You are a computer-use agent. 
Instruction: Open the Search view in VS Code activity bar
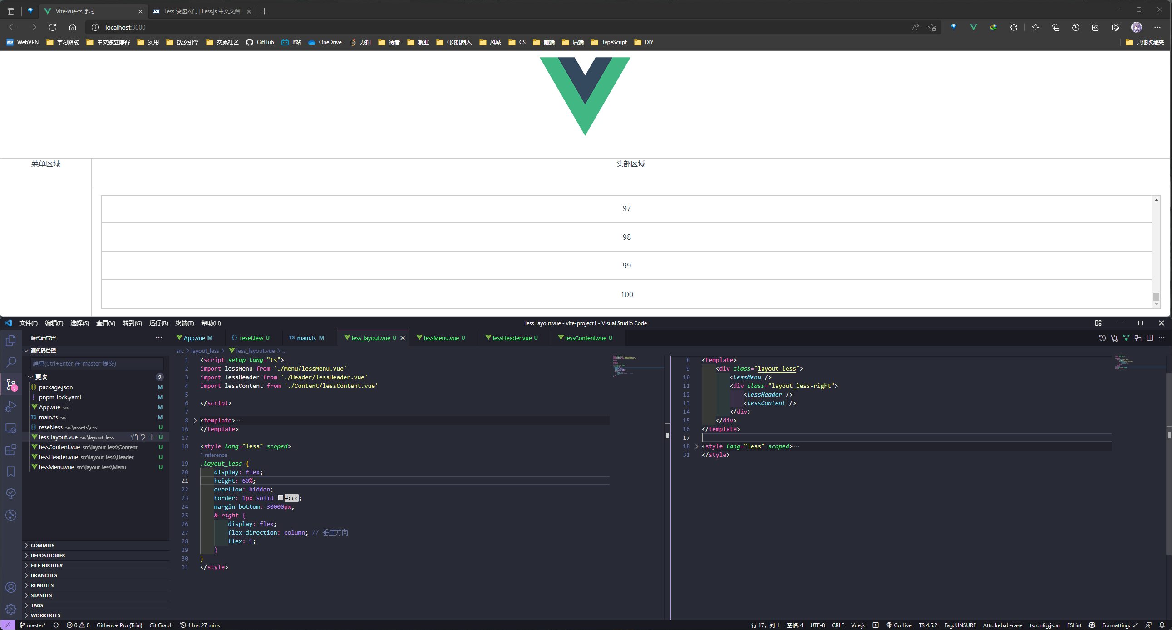11,362
